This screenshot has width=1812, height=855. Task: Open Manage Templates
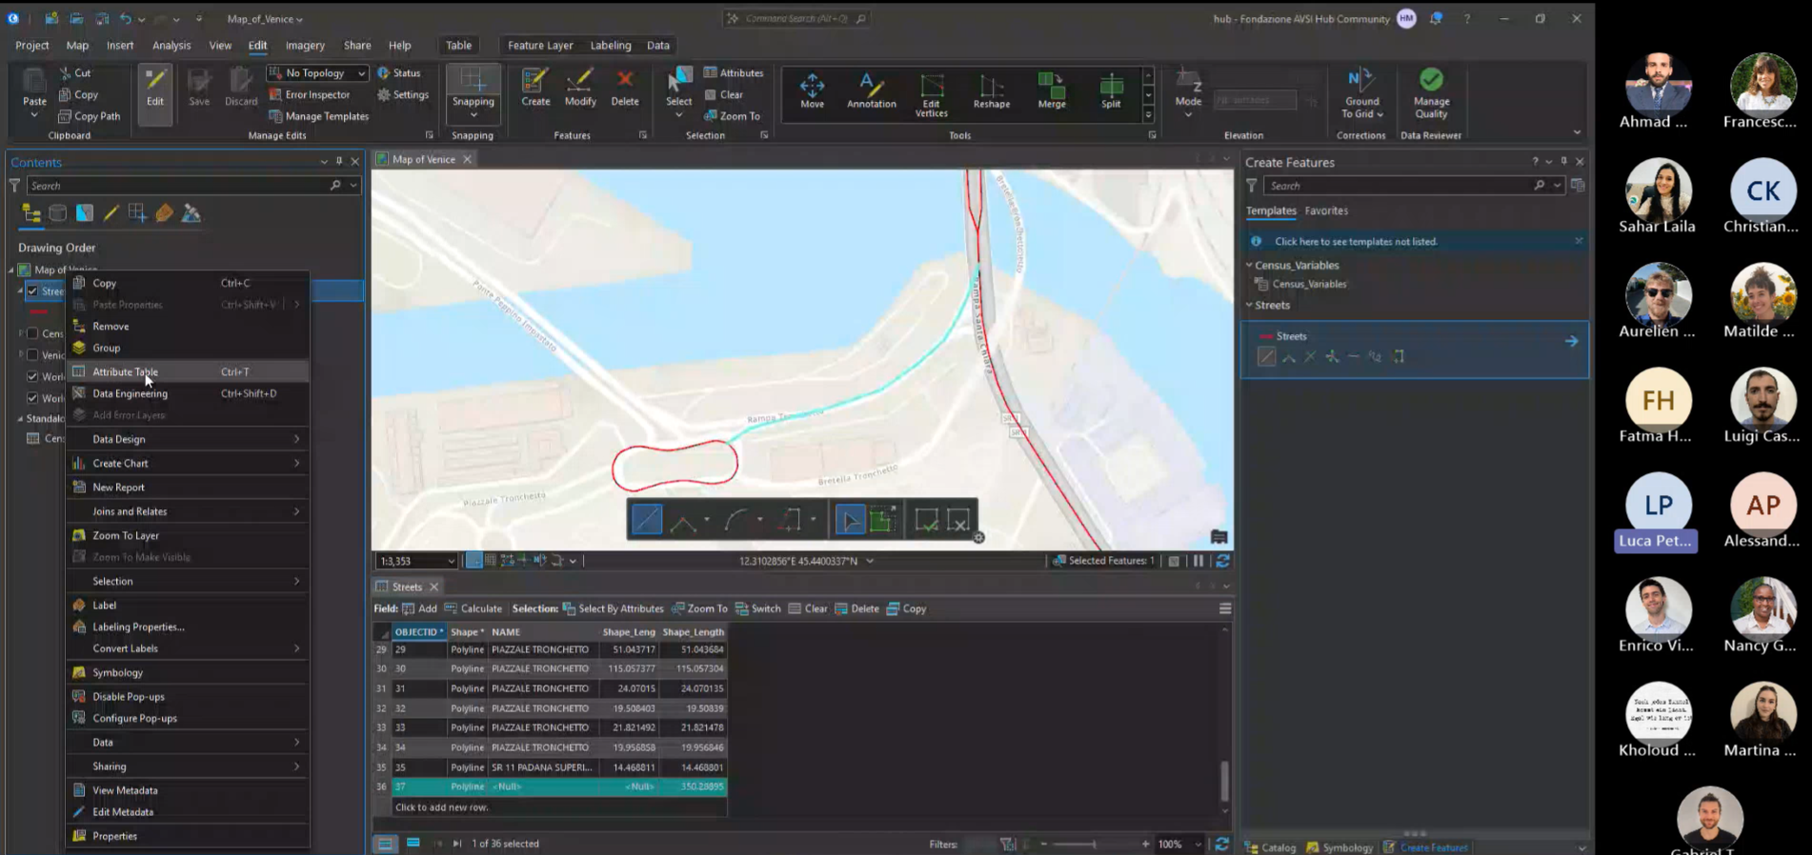point(318,116)
